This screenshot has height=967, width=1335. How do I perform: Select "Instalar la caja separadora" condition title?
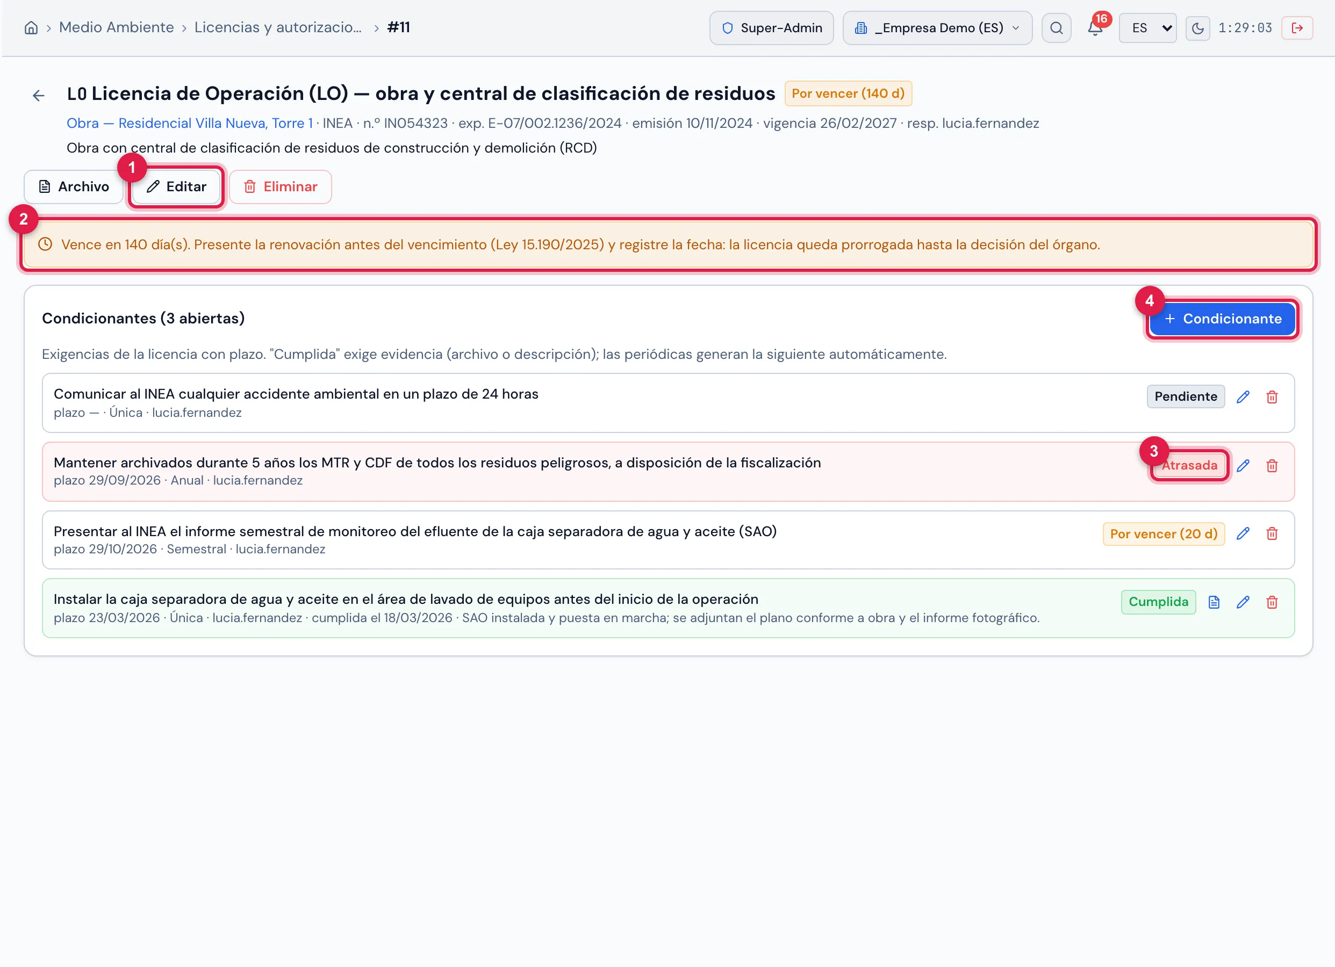tap(406, 599)
